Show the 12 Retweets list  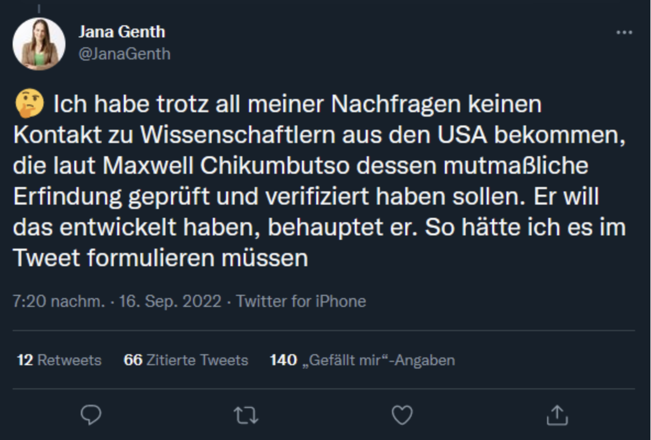pyautogui.click(x=59, y=360)
